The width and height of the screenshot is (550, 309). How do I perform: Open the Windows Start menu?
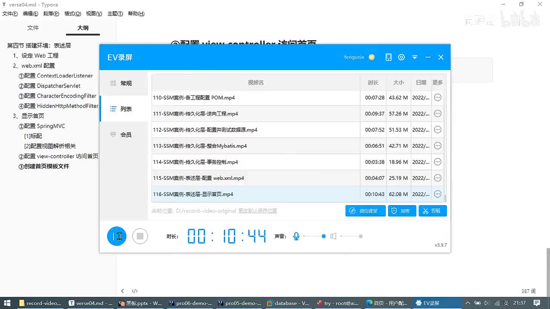point(7,303)
